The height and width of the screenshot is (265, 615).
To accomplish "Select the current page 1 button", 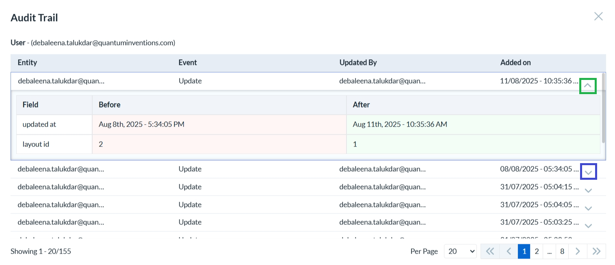I will pyautogui.click(x=524, y=251).
